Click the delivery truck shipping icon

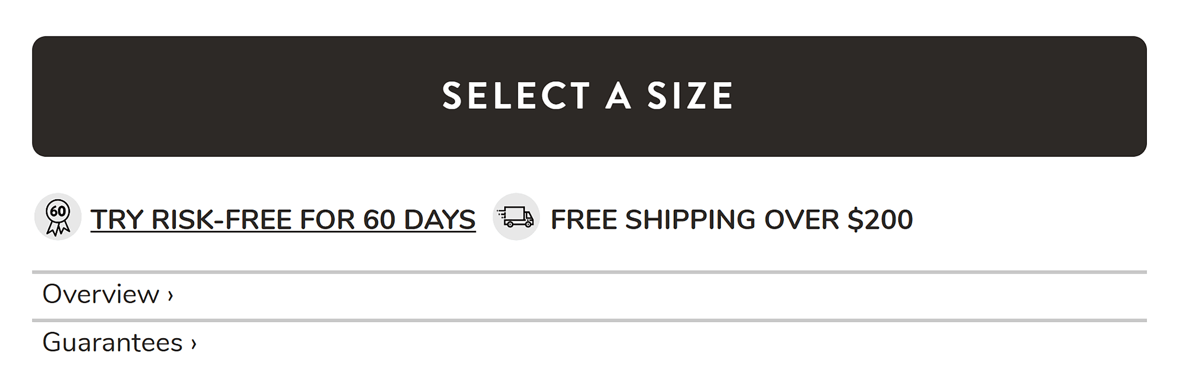click(x=516, y=217)
